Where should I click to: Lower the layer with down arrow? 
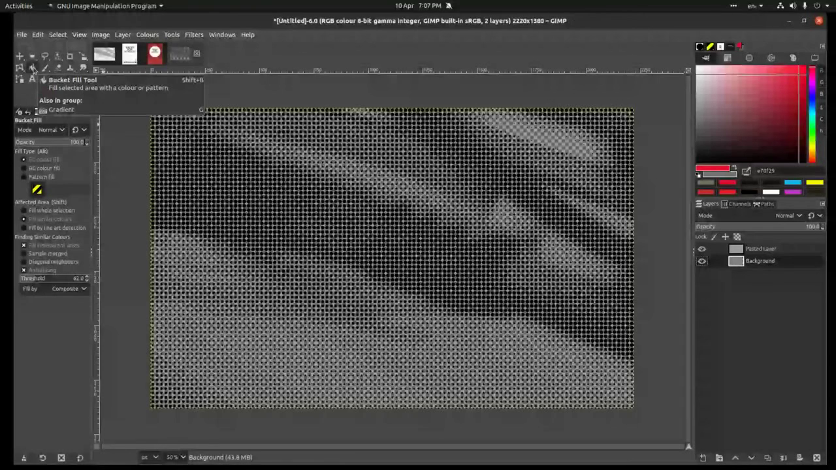pyautogui.click(x=751, y=458)
